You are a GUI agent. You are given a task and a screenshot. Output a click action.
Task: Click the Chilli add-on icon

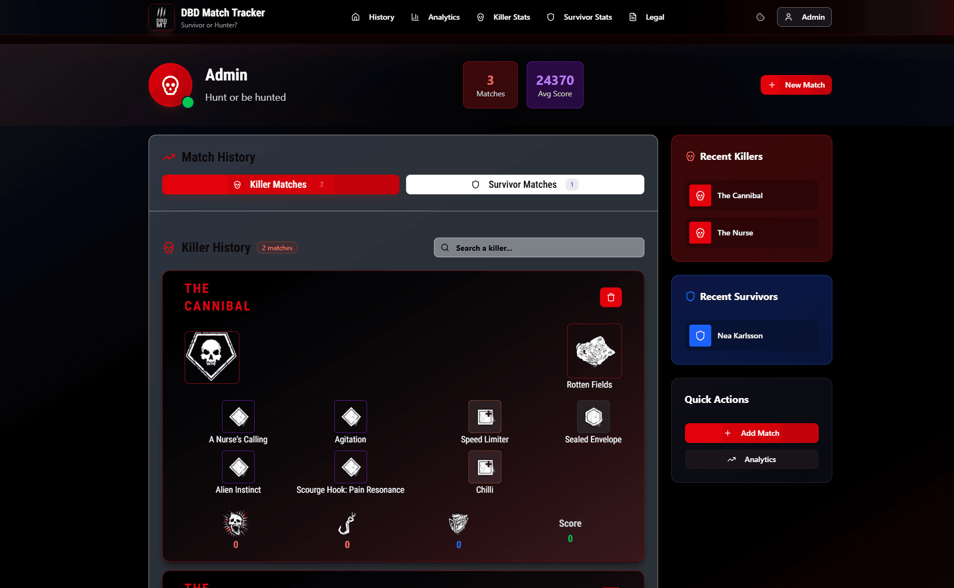coord(485,467)
